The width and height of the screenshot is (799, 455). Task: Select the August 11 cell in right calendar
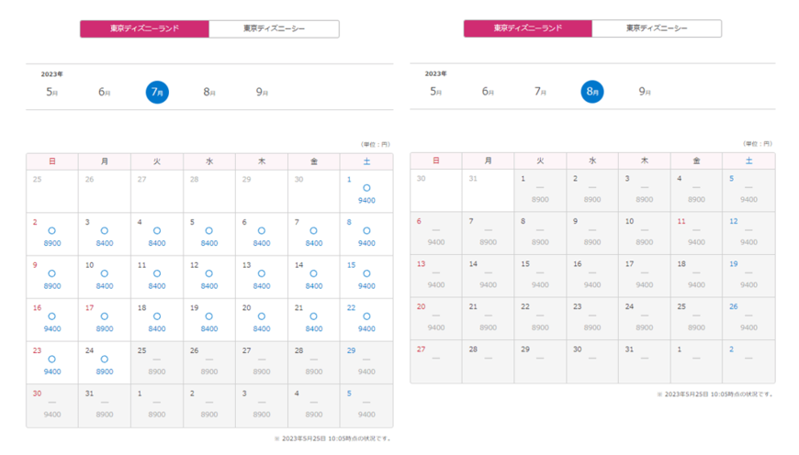click(696, 232)
